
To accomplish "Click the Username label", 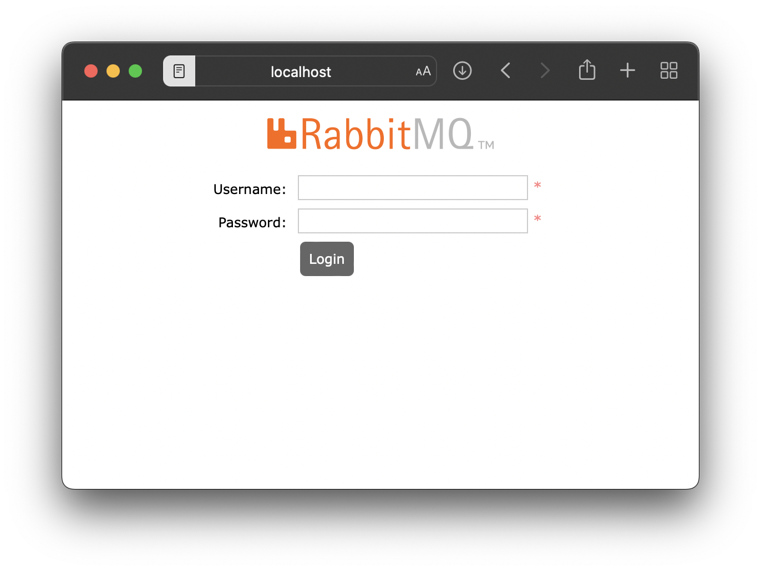I will pos(250,188).
